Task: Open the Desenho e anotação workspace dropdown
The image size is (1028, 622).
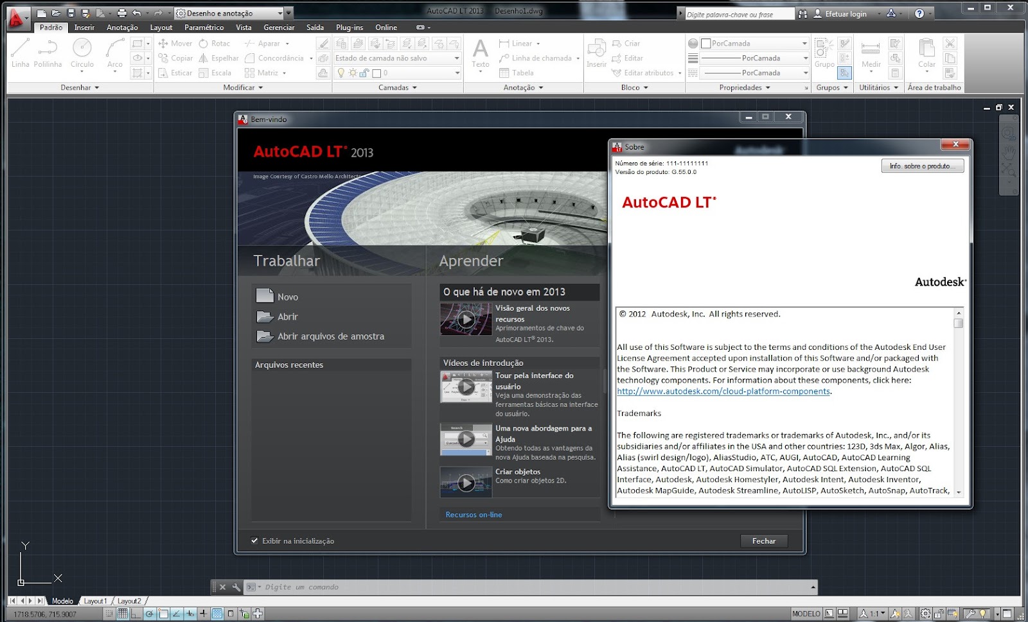Action: coord(229,13)
